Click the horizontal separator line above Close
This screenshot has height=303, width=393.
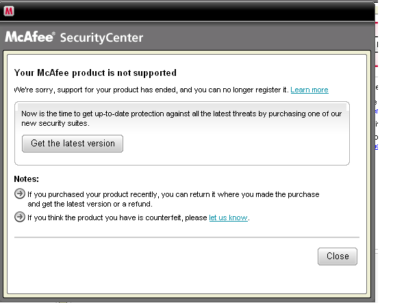pyautogui.click(x=187, y=237)
